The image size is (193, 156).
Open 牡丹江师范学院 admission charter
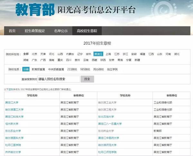[107, 152]
